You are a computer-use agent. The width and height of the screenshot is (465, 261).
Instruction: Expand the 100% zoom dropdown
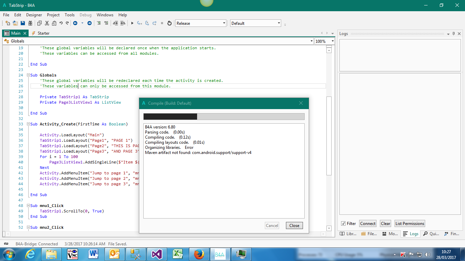(332, 41)
